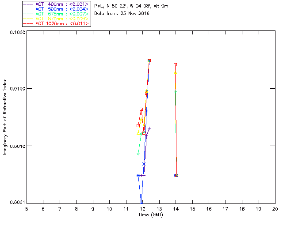Click the 0.1000 y-axis tick label
This screenshot has width=283, height=226.
click(17, 32)
